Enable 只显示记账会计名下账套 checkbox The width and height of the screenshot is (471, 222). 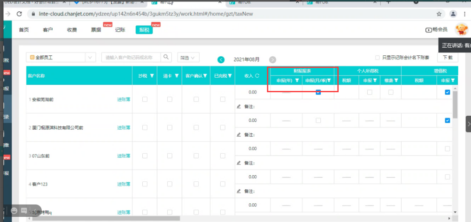pos(378,58)
